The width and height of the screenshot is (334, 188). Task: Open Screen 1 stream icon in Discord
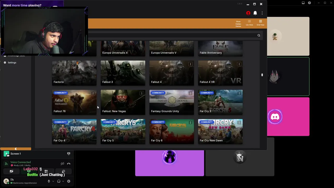click(6, 154)
